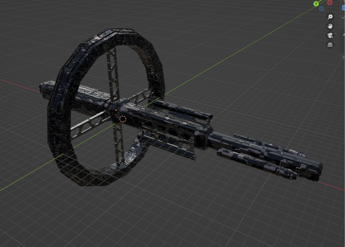This screenshot has height=247, width=345.
Task: Click the green Y axis gizmo ball
Action: 316,4
